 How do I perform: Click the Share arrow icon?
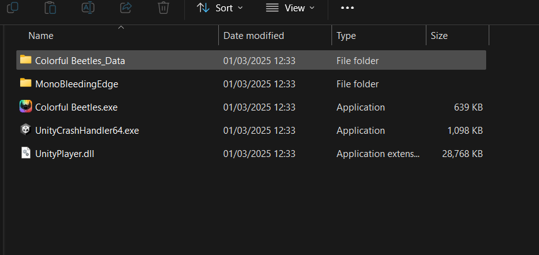tap(126, 7)
